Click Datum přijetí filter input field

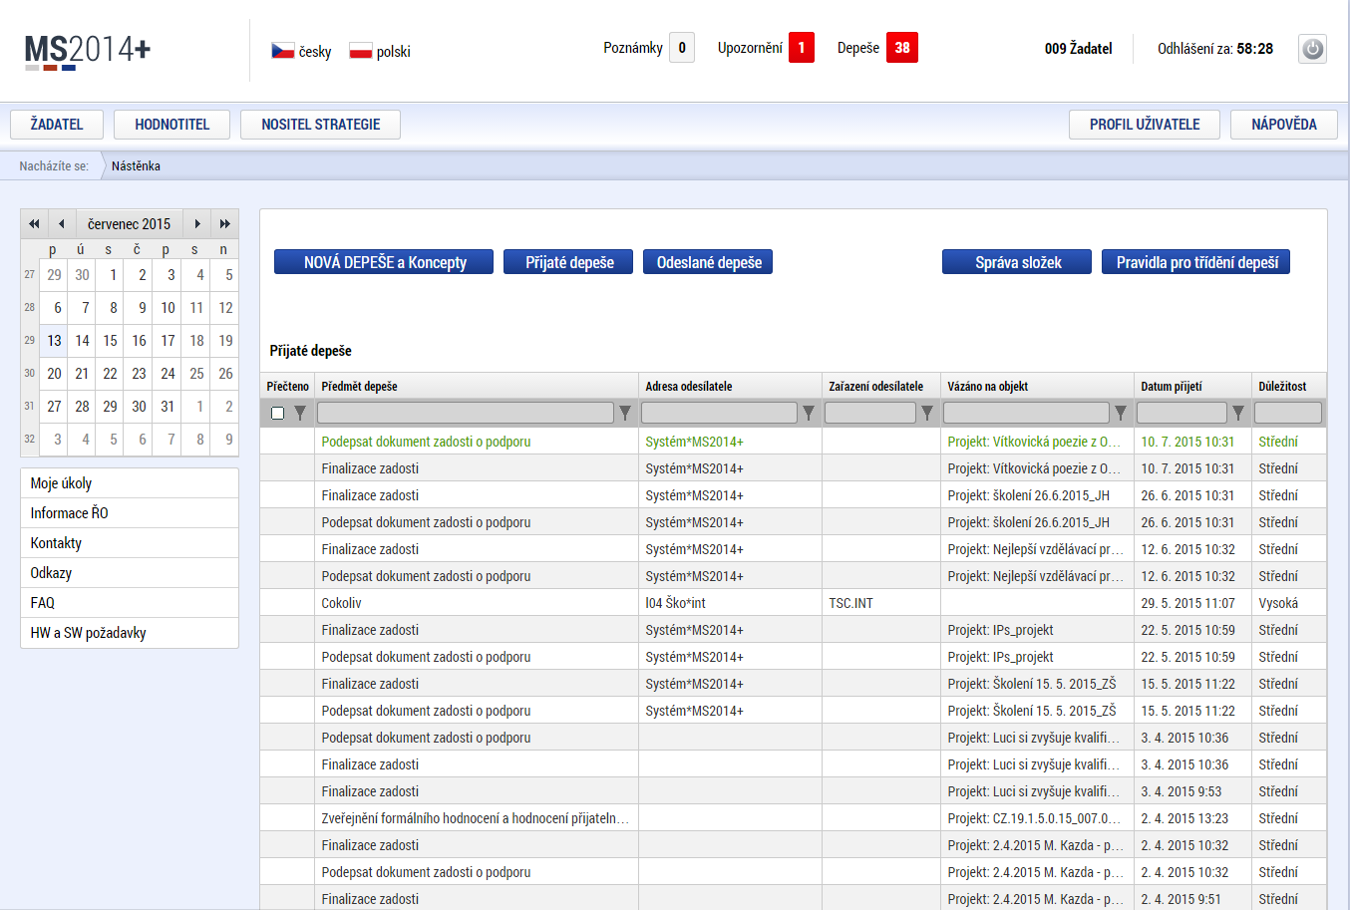(x=1181, y=413)
